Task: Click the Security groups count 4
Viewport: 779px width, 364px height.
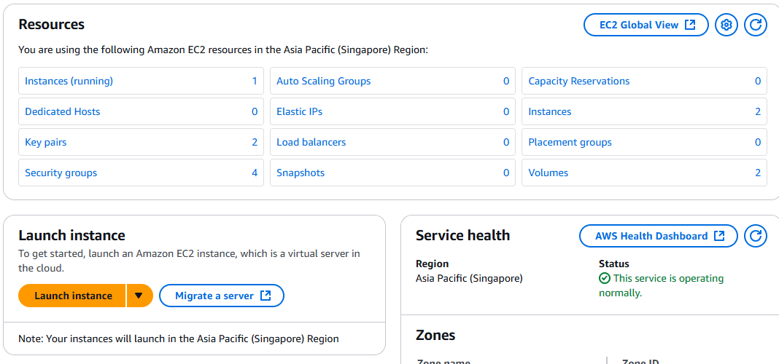Action: [x=255, y=173]
